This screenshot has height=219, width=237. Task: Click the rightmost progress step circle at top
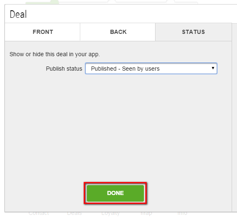click(170, 2)
